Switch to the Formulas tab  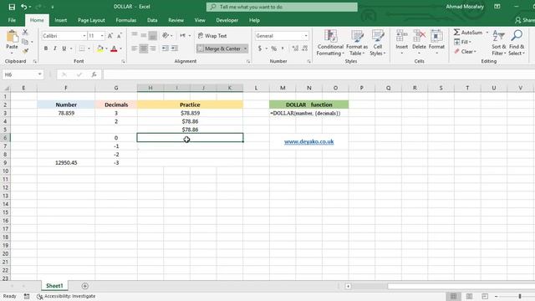(126, 20)
